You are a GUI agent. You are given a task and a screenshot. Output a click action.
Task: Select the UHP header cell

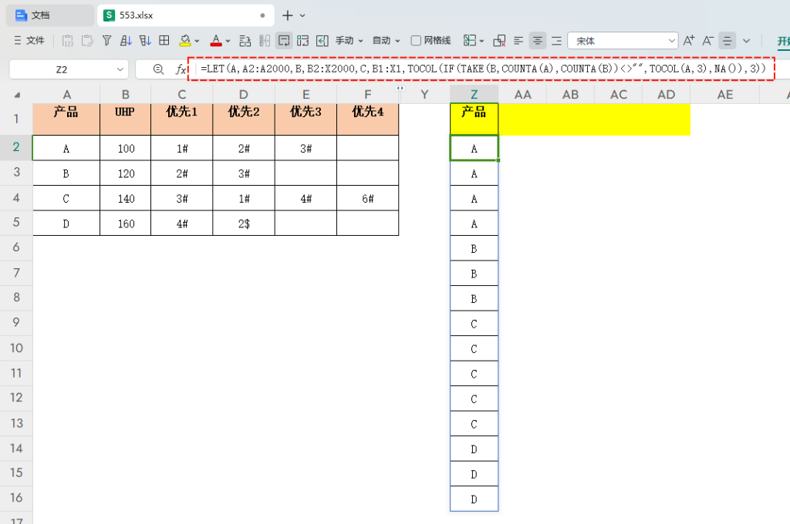126,119
